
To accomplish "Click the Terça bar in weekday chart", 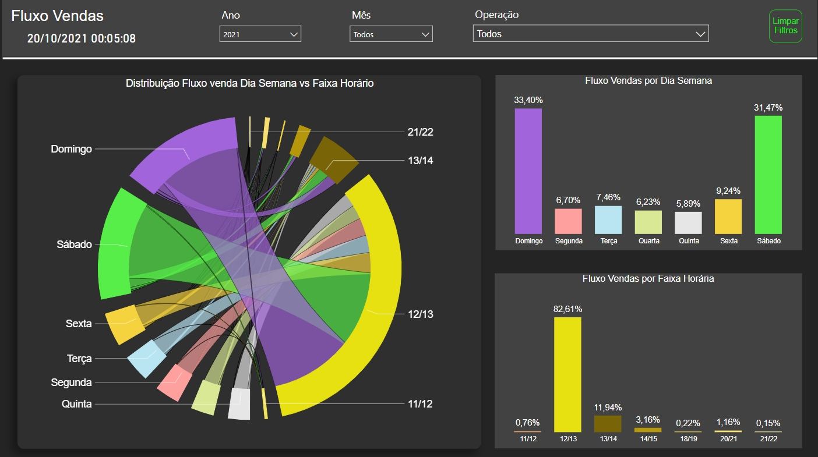I will coord(608,220).
